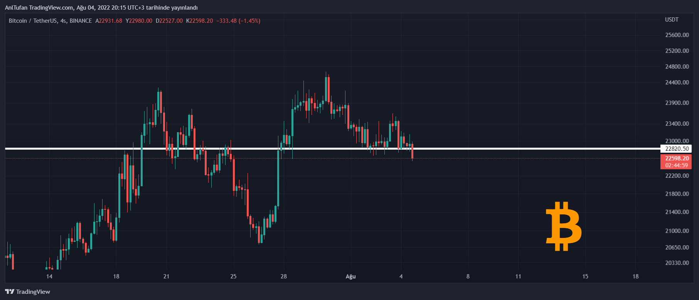Click the USDT currency label on price axis
Screen dimensions: 699x300
coord(672,20)
